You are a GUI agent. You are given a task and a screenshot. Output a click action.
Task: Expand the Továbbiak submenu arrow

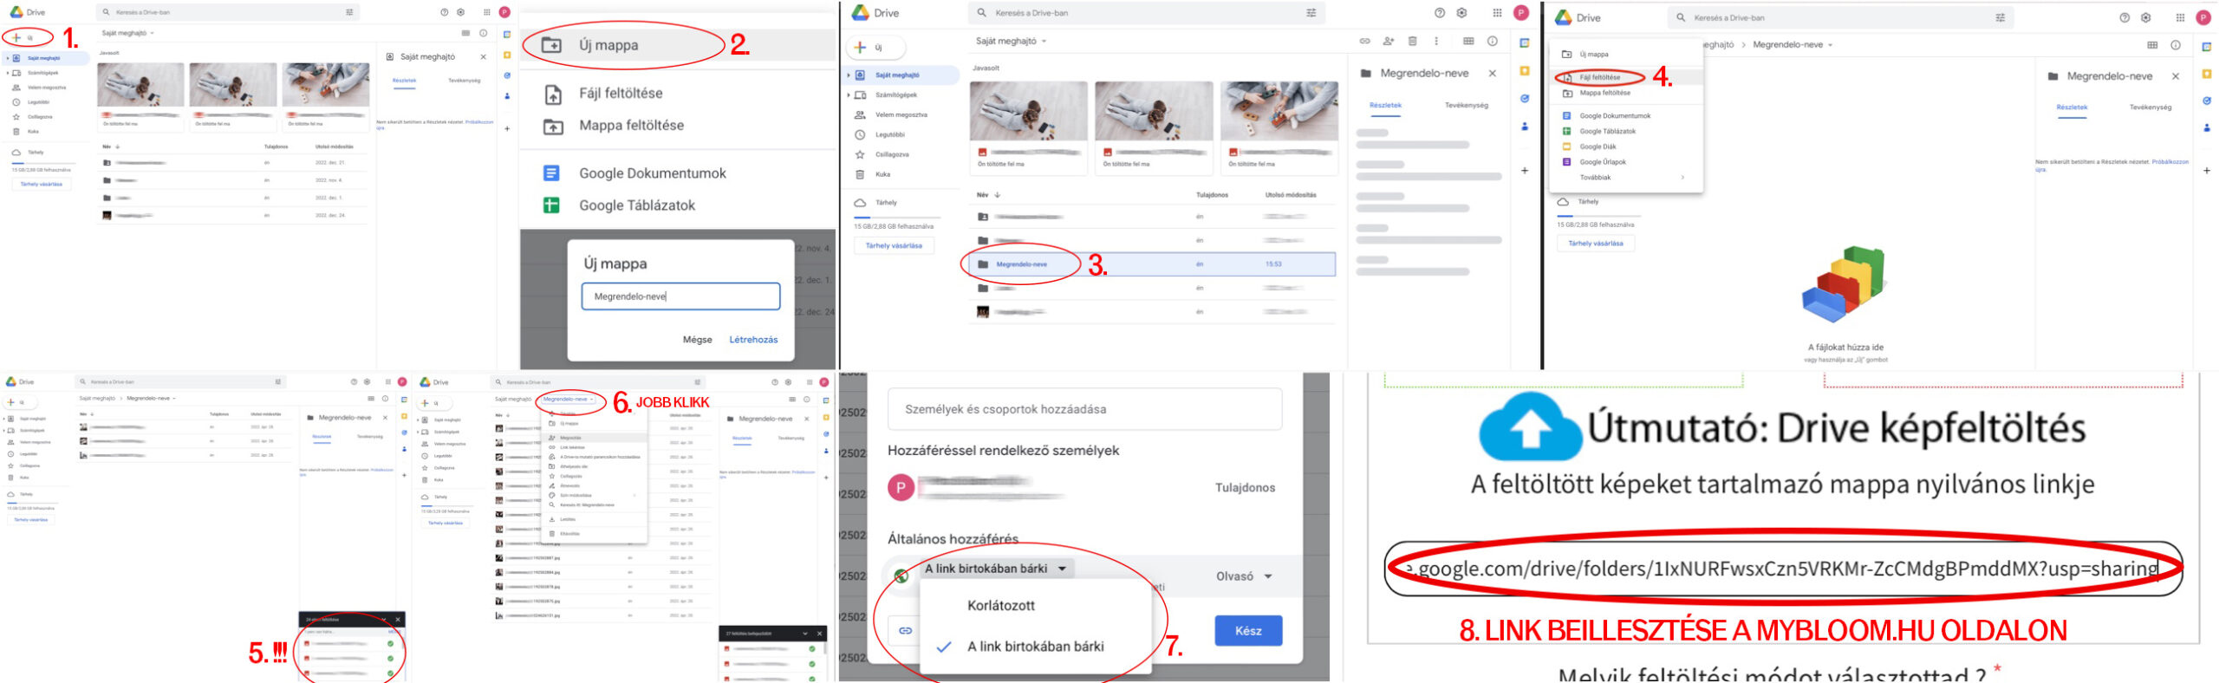[x=1682, y=178]
